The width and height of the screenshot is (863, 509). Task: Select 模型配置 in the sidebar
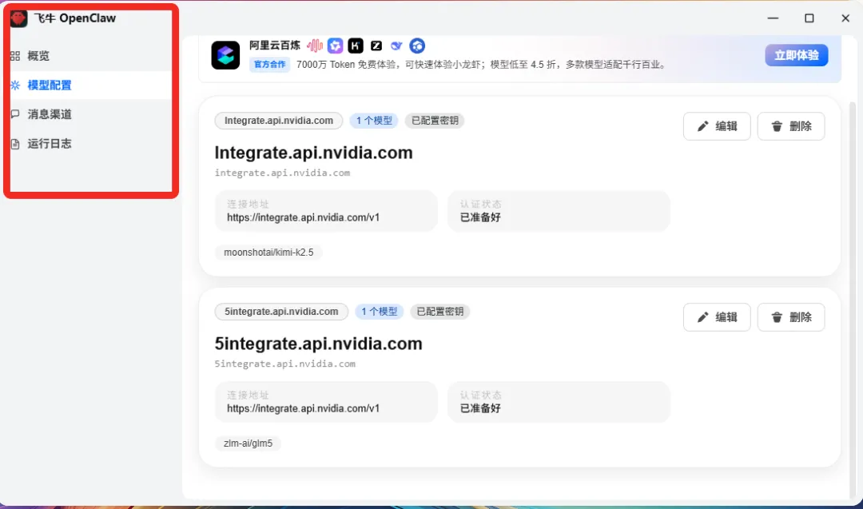pyautogui.click(x=91, y=85)
